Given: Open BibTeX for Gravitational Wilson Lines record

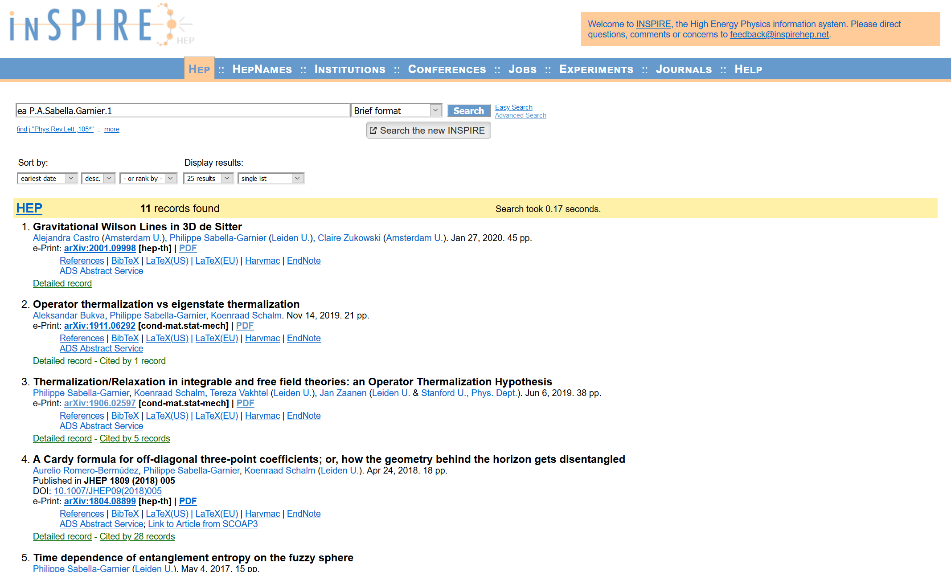Looking at the screenshot, I should pos(125,261).
